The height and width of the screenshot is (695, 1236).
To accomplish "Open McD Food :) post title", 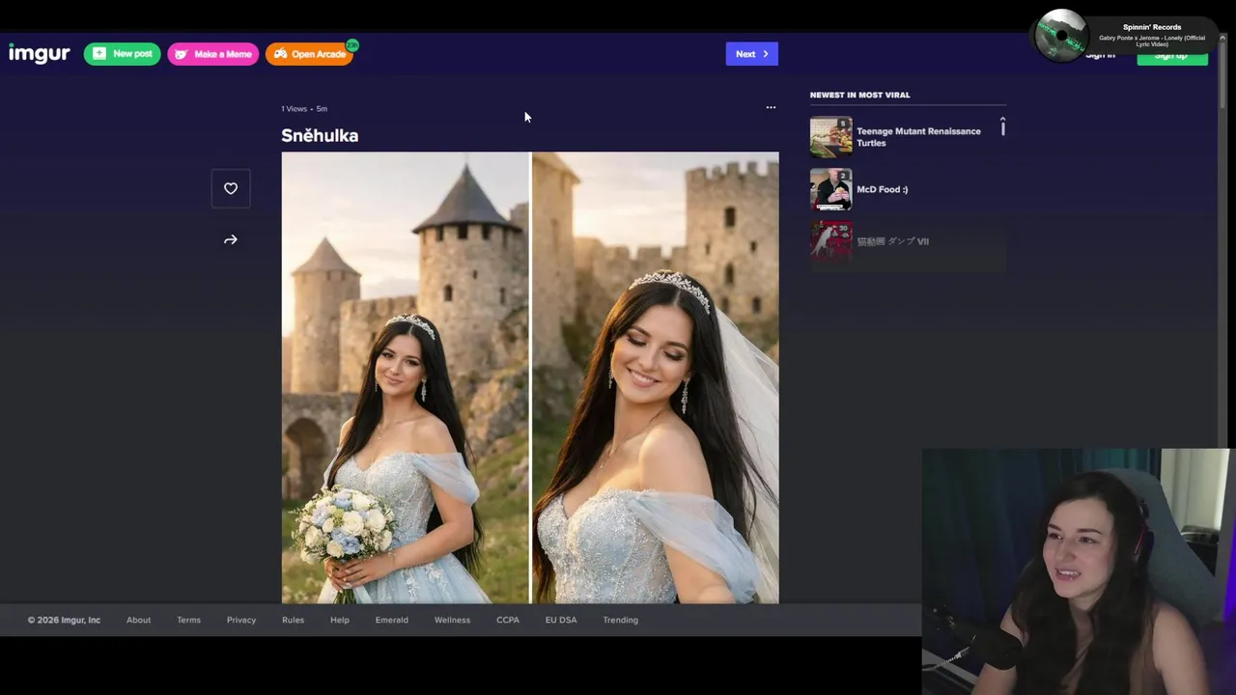I will pyautogui.click(x=882, y=189).
